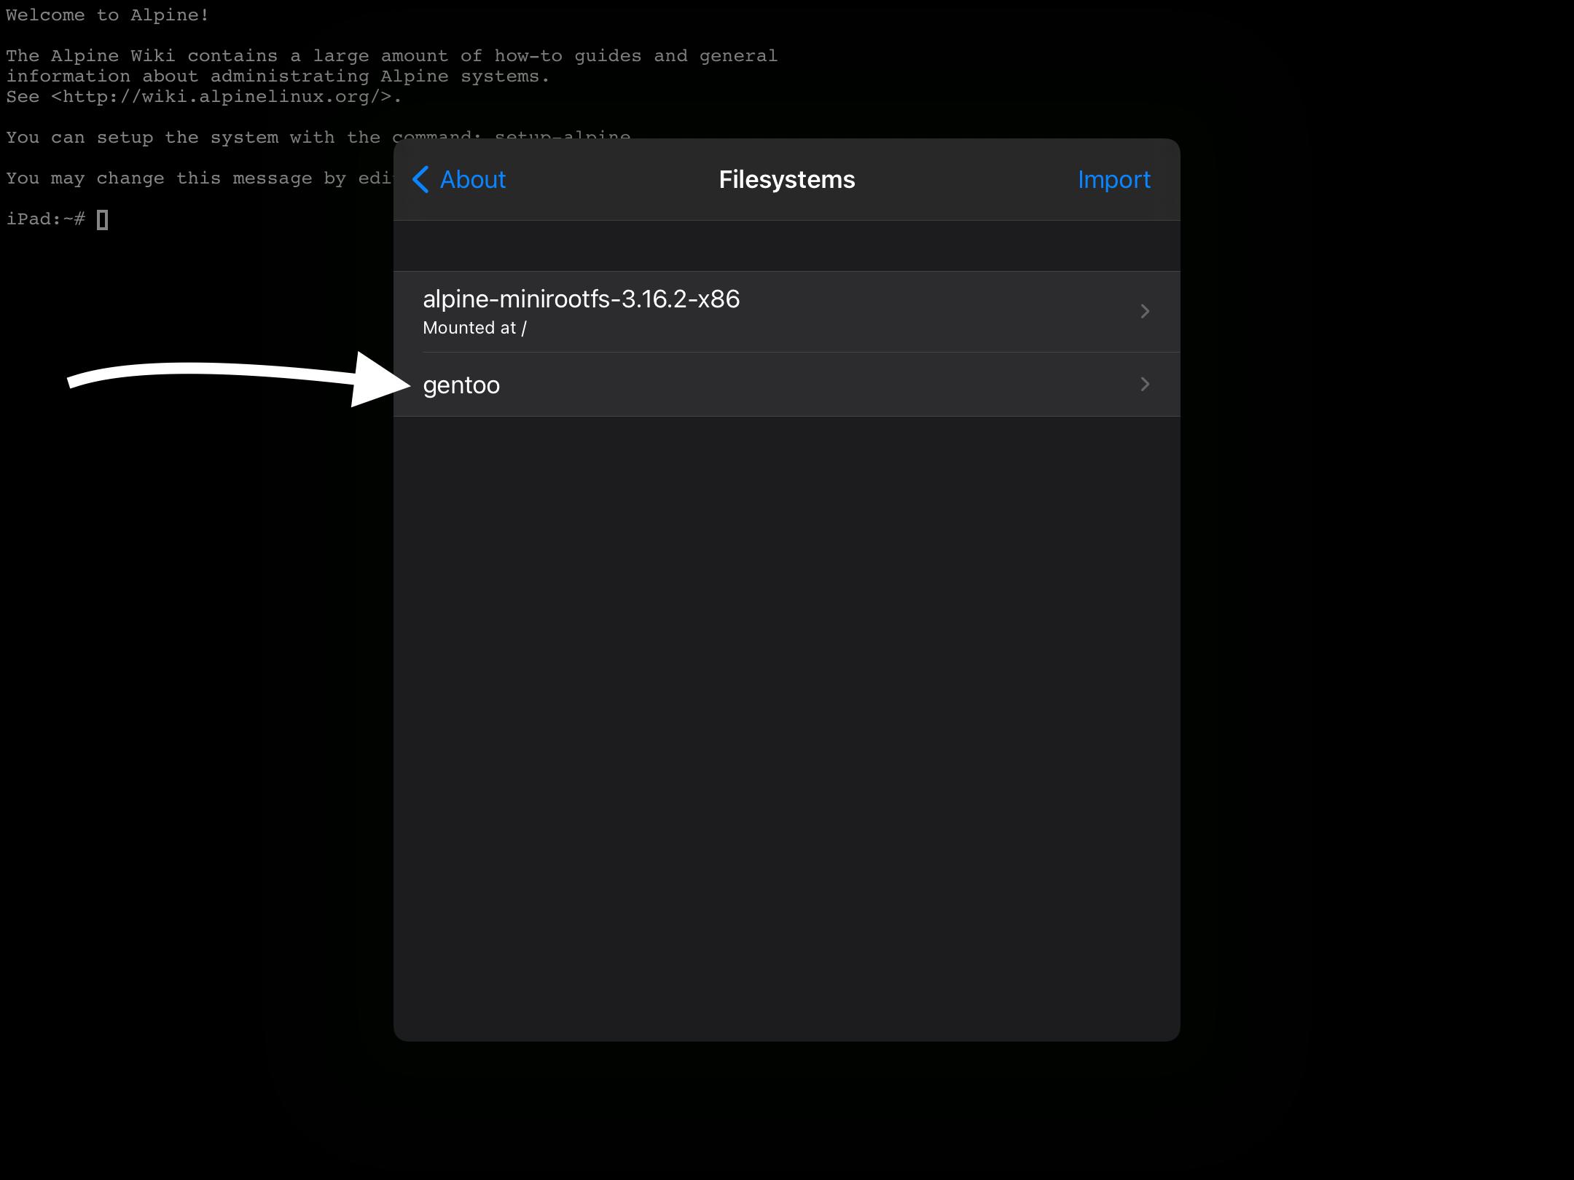Click 'Mounted at /' subtitle text
Image resolution: width=1574 pixels, height=1180 pixels.
[474, 329]
